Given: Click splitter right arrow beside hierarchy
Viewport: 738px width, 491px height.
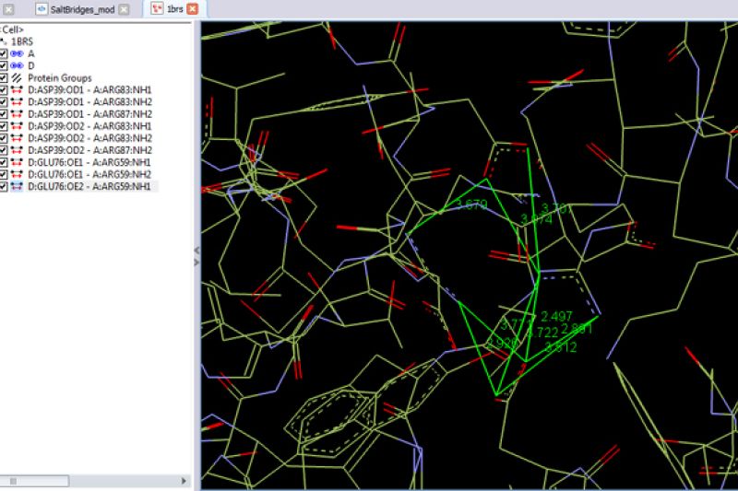Looking at the screenshot, I should (x=196, y=263).
